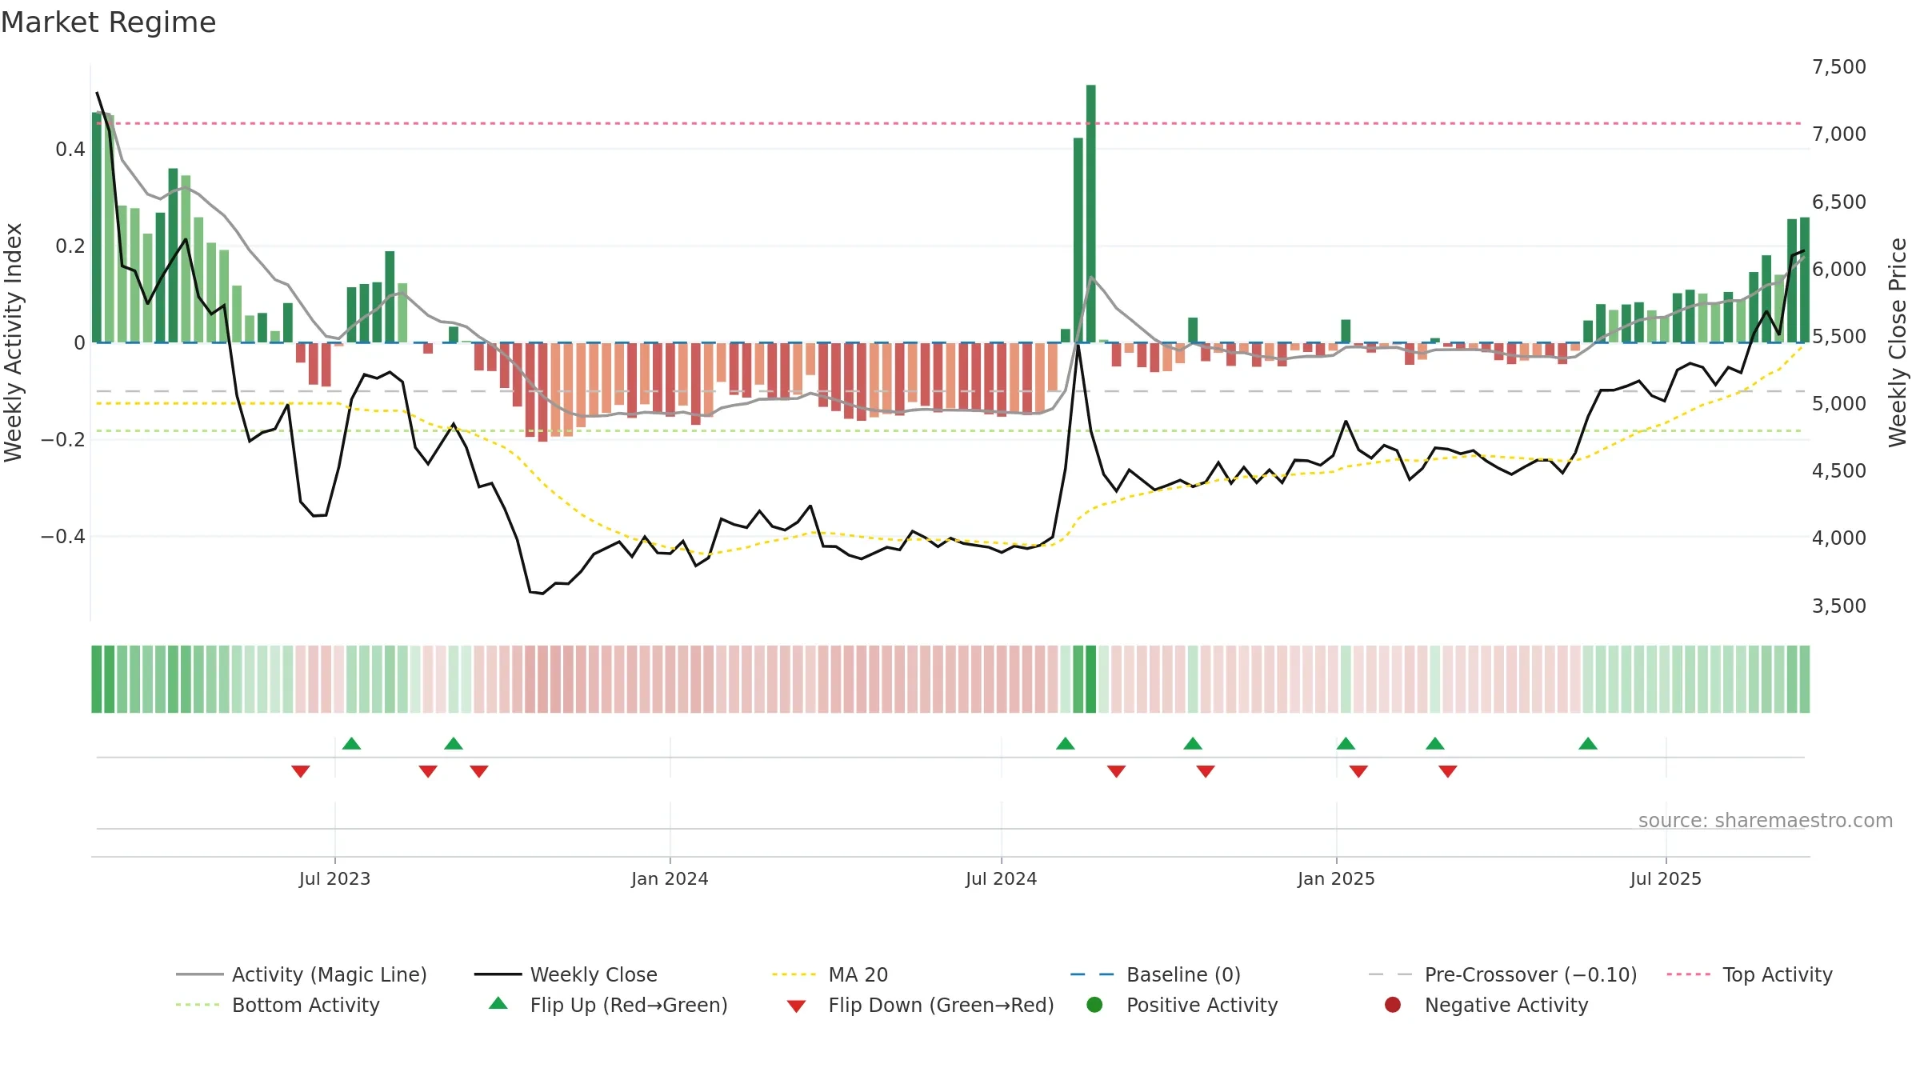The image size is (1920, 1080).
Task: Click the 0.2 activity index axis label
Action: click(70, 246)
